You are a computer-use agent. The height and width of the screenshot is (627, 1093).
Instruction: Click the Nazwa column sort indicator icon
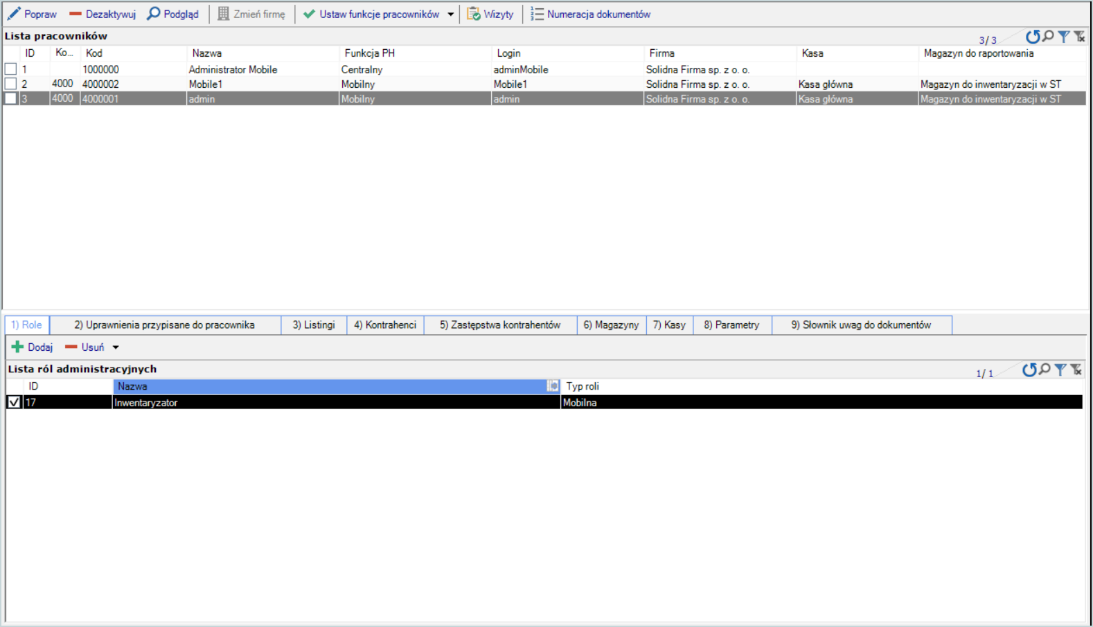[553, 386]
